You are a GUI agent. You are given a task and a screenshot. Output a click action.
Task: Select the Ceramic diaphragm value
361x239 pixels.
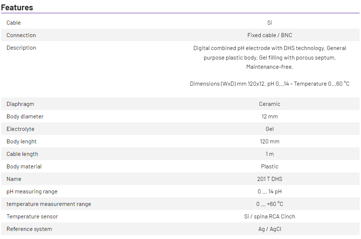(270, 104)
